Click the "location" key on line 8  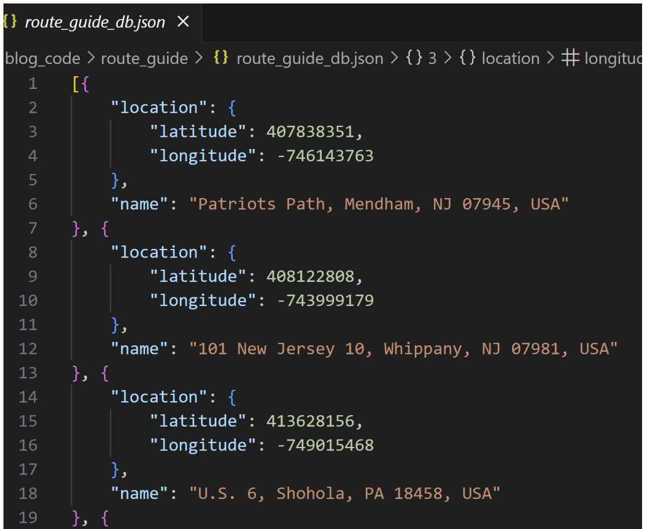[158, 253]
